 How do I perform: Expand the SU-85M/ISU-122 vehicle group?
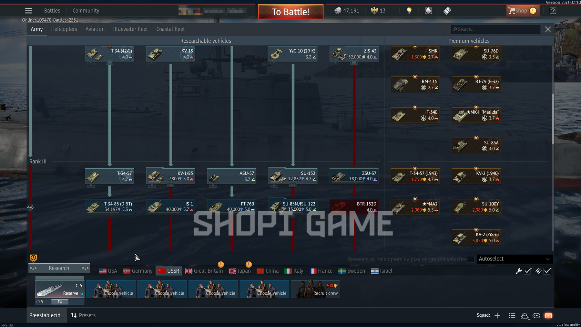click(293, 216)
